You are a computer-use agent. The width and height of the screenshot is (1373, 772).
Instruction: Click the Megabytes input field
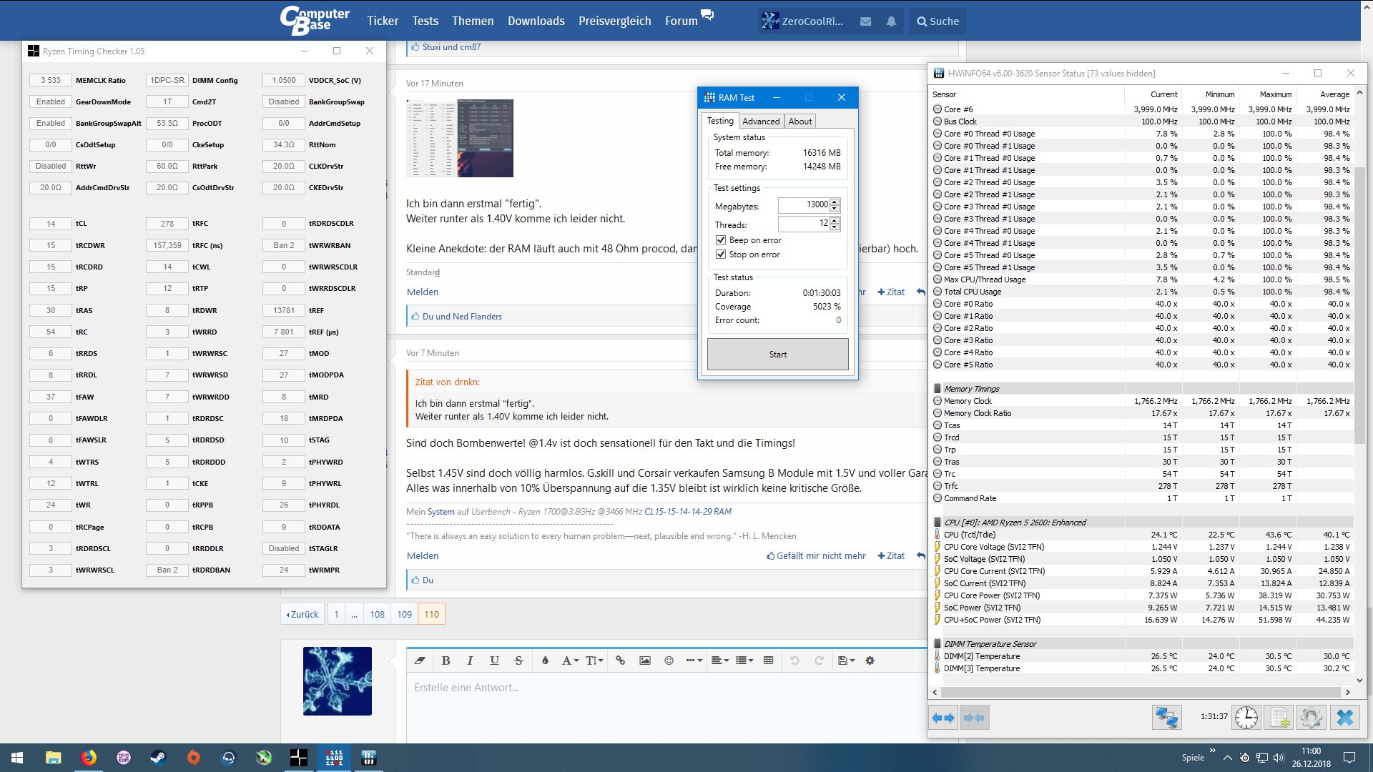tap(804, 206)
